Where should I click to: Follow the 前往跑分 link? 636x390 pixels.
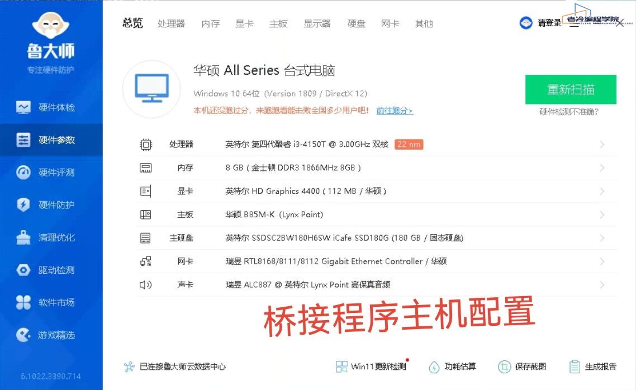[394, 111]
